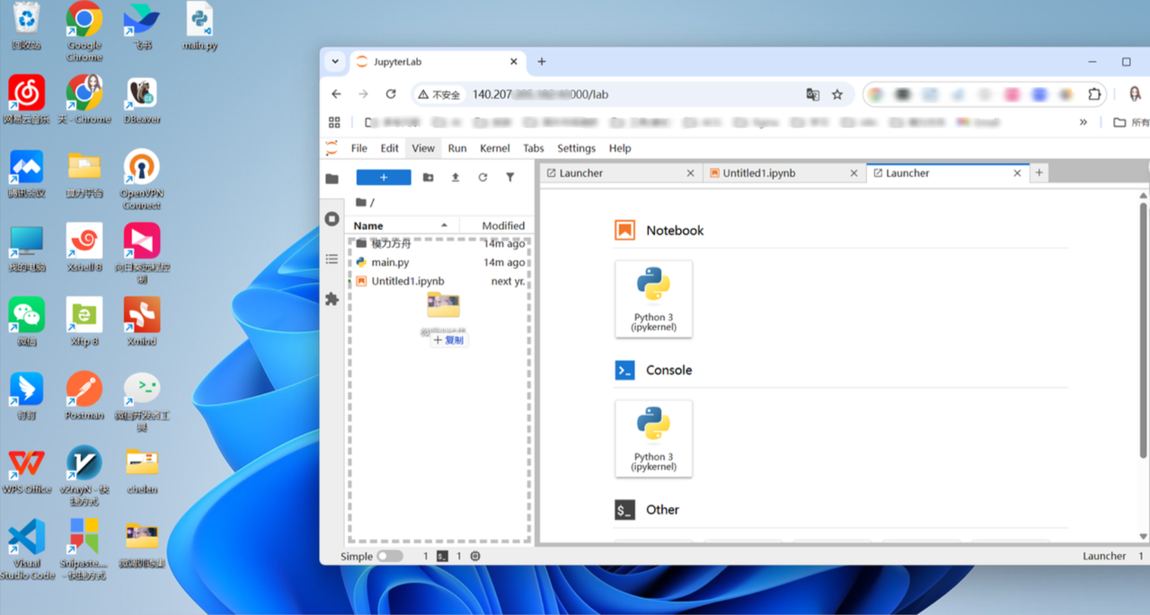Toggle the Simple mode switch

(x=390, y=557)
